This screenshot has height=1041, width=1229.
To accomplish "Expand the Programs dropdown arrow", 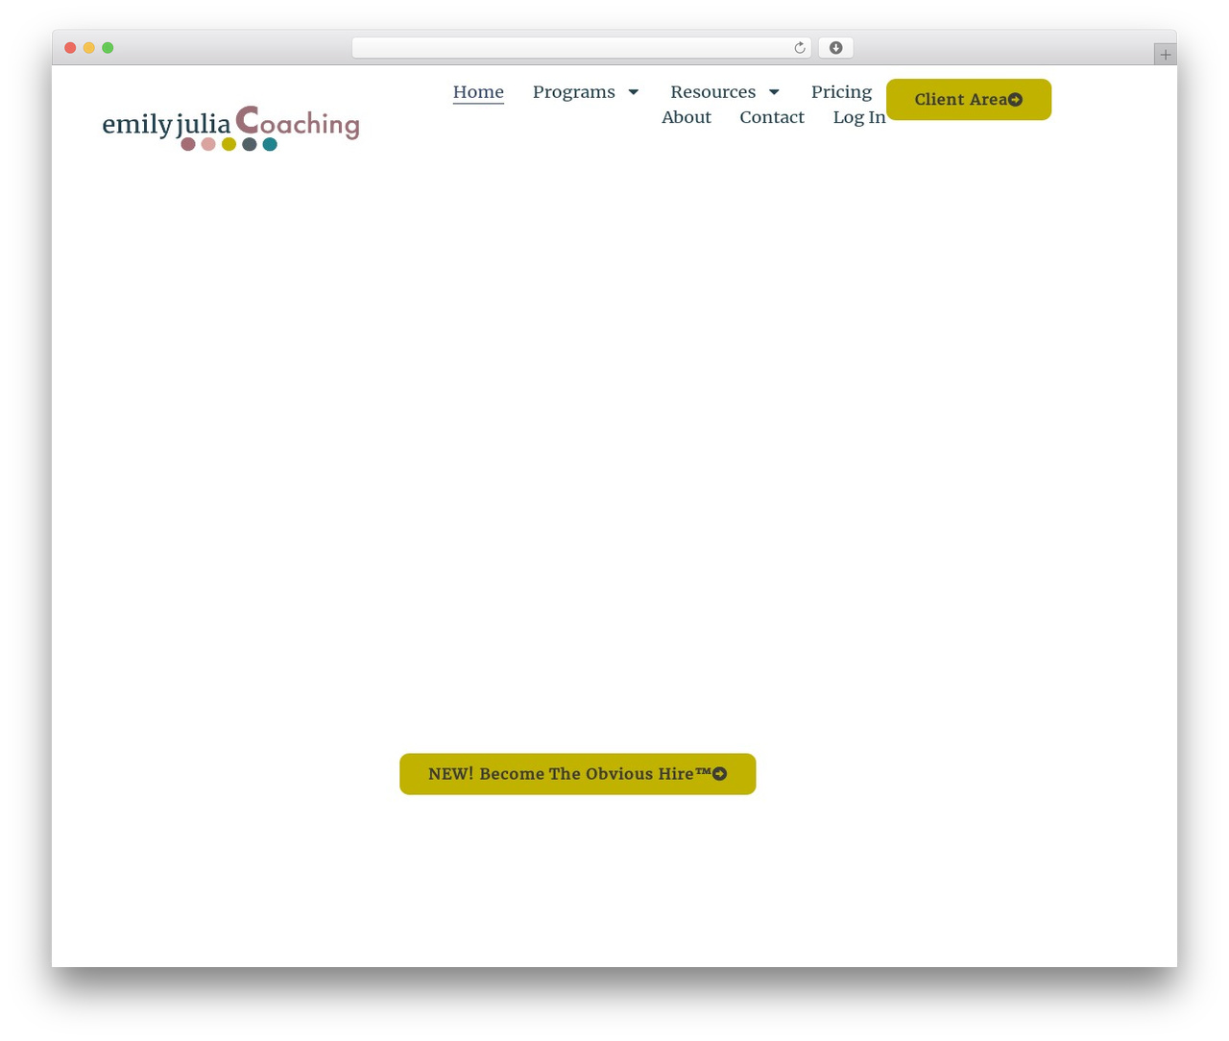I will [634, 92].
